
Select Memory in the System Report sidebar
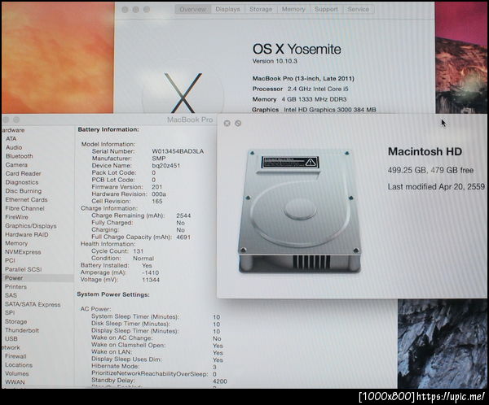pyautogui.click(x=16, y=243)
